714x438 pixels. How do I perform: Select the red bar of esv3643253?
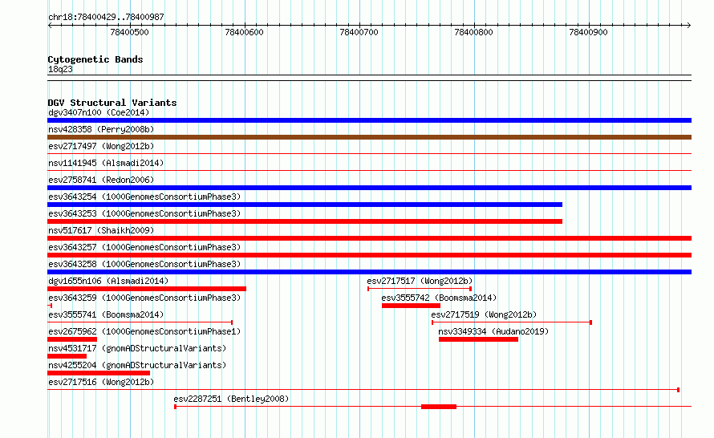pyautogui.click(x=305, y=221)
